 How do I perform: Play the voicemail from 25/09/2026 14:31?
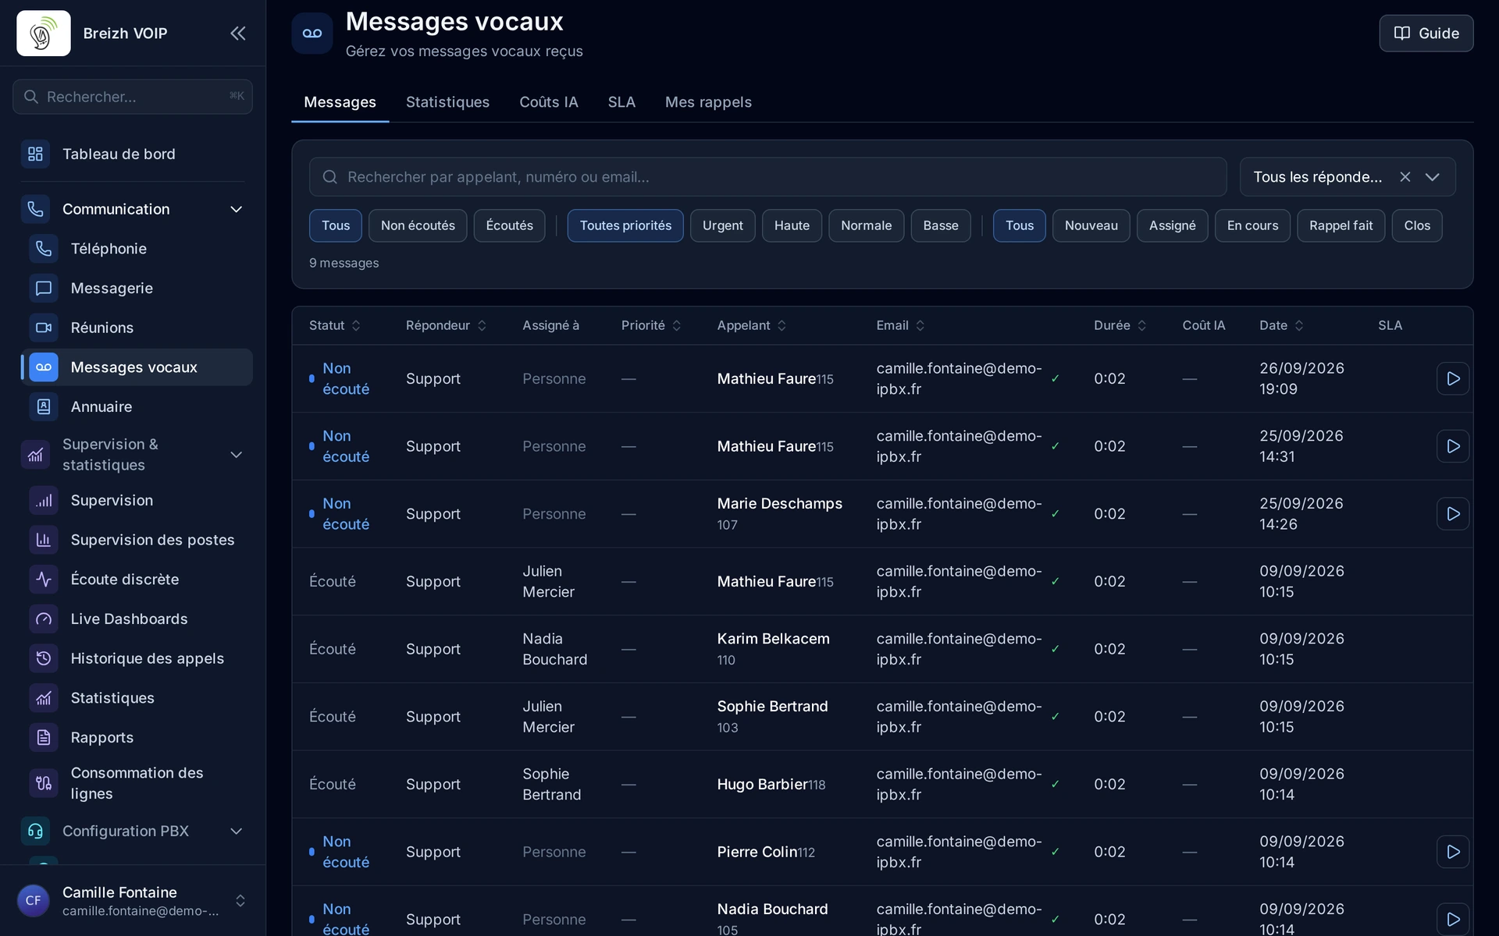click(x=1453, y=446)
